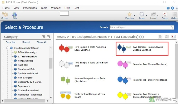Open the Options toolbar icon
Viewport: 178px width, 104px height.
[x=5, y=15]
